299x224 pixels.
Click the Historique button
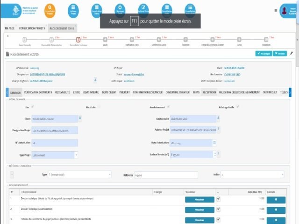tap(264, 54)
